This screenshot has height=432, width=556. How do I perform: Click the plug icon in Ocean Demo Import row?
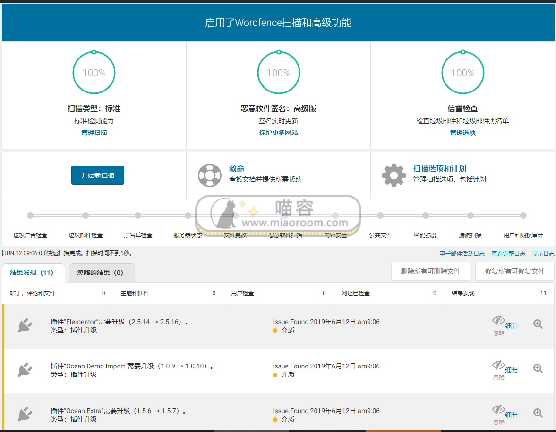pyautogui.click(x=25, y=370)
